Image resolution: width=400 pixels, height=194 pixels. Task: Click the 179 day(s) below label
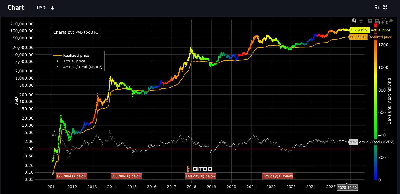(x=278, y=176)
